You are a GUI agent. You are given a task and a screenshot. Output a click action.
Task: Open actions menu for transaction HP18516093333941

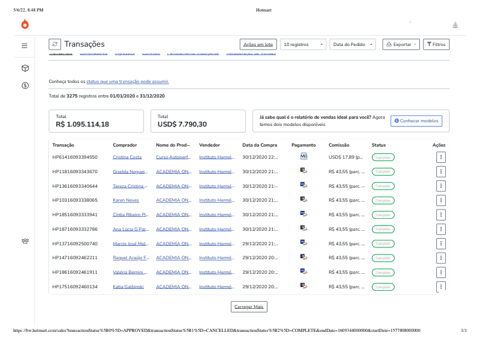pos(441,215)
